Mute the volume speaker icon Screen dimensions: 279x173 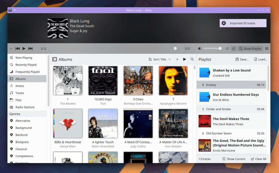(x=199, y=49)
